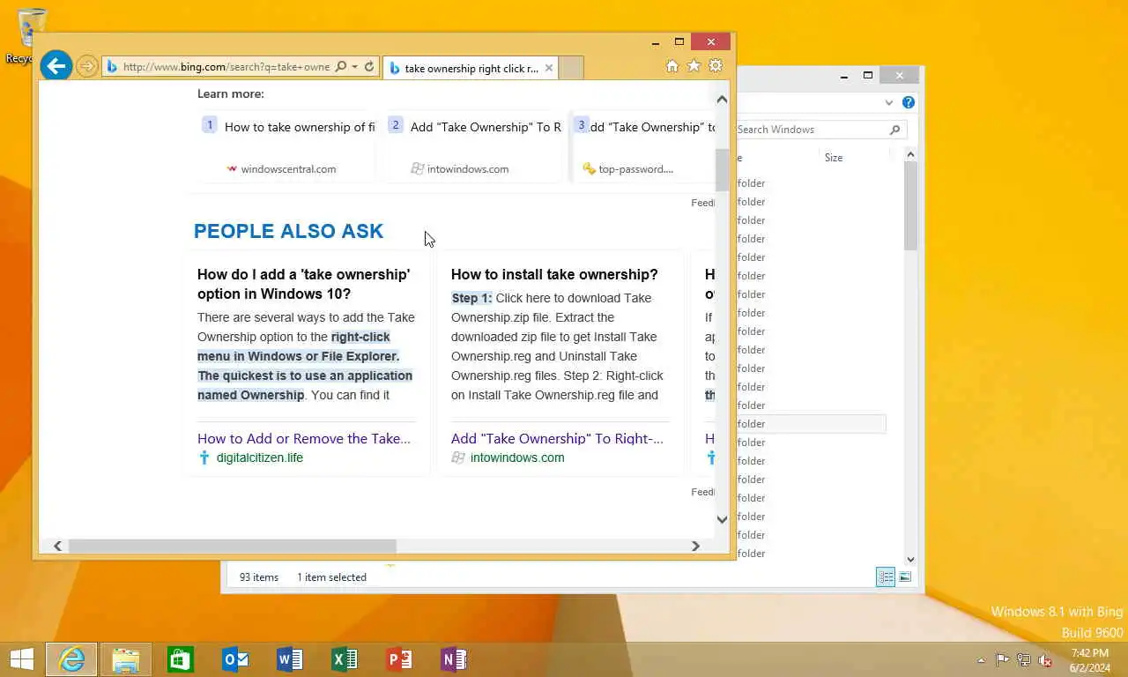
Task: Click File Explorer scrollbar down arrow
Action: tap(910, 559)
